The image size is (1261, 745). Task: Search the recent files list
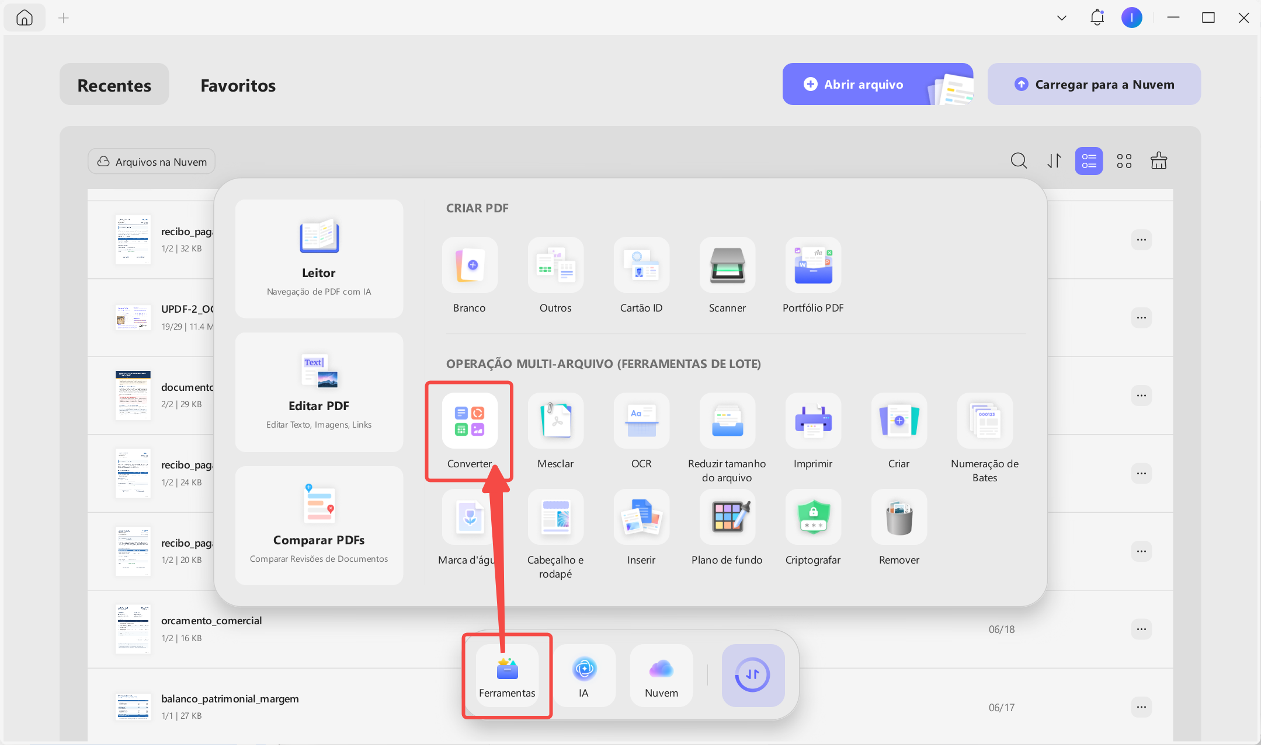(x=1019, y=160)
